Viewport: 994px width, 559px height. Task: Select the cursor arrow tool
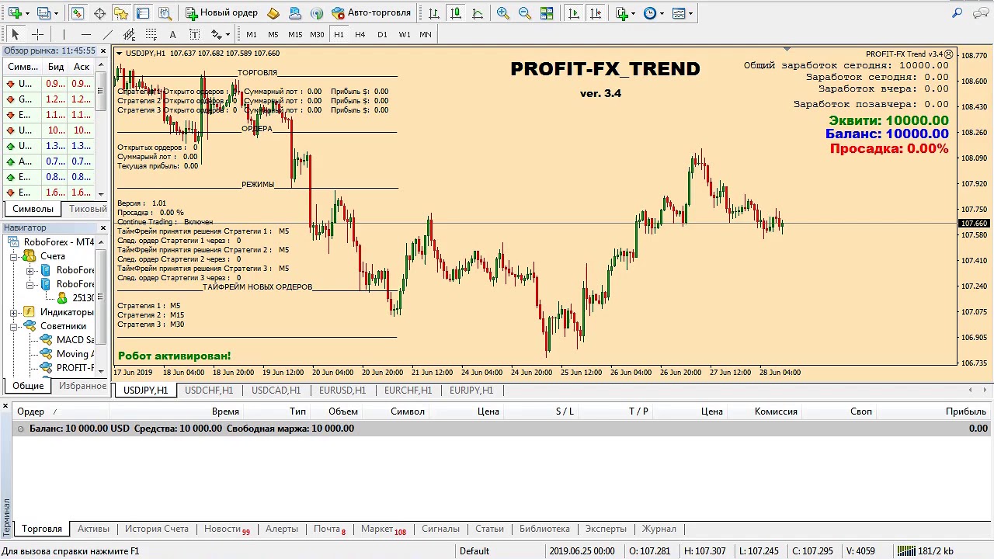point(15,34)
